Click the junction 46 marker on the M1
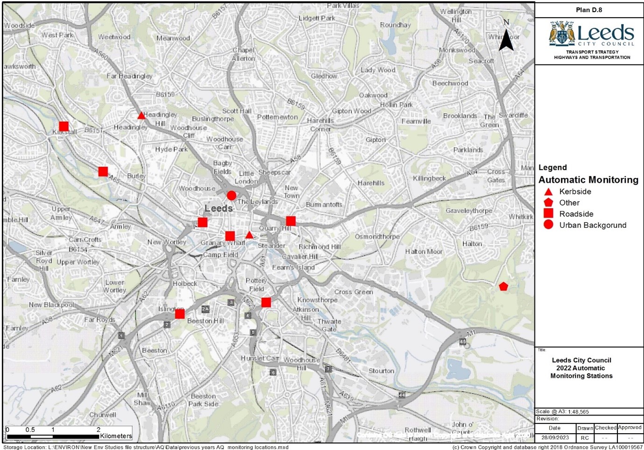The image size is (644, 450). [x=462, y=342]
